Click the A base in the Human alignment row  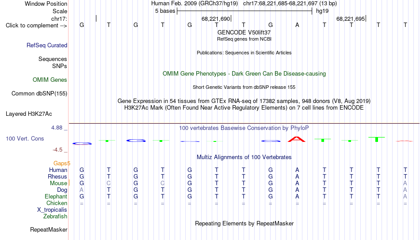coord(297,170)
